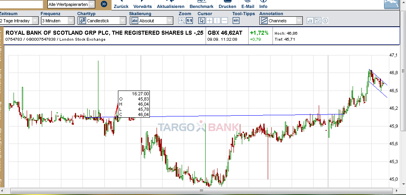
Task: Click Aktualisieren to refresh the chart
Action: coord(171,6)
